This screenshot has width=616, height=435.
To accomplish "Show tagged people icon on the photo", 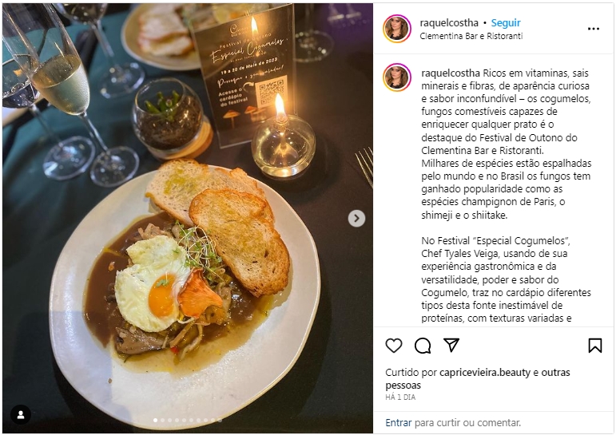I will 21,414.
